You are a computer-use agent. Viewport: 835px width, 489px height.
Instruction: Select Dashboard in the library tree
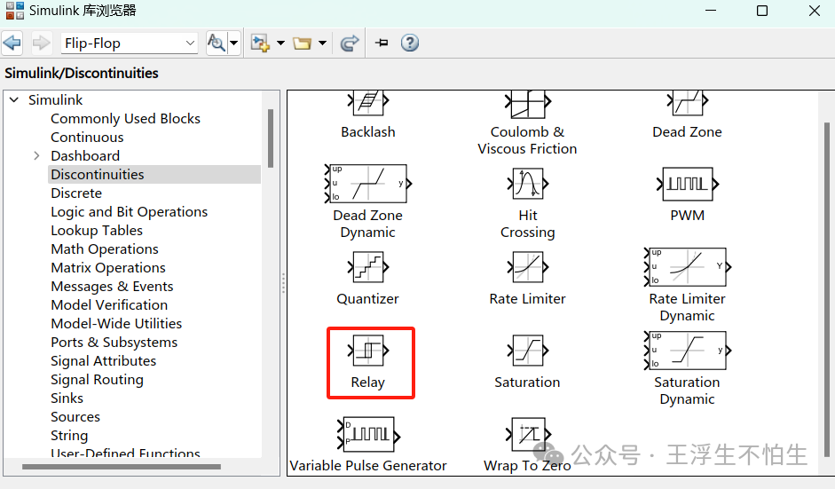coord(85,155)
